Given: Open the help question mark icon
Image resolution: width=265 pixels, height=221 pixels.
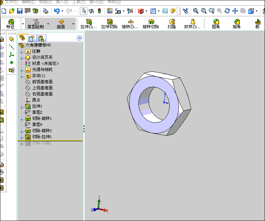Looking at the screenshot, I should pos(173,11).
